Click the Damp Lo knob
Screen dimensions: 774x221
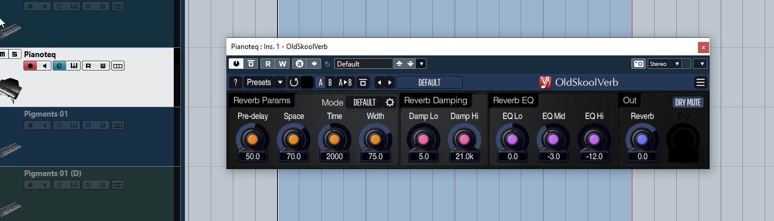(x=424, y=139)
